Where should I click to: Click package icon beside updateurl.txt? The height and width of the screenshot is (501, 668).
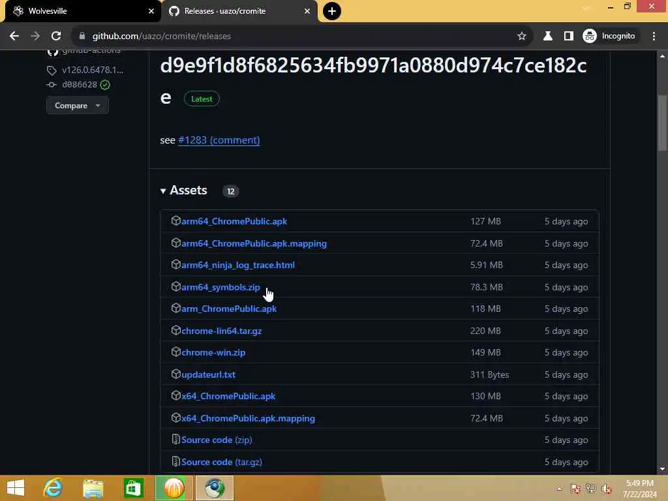[x=176, y=374]
